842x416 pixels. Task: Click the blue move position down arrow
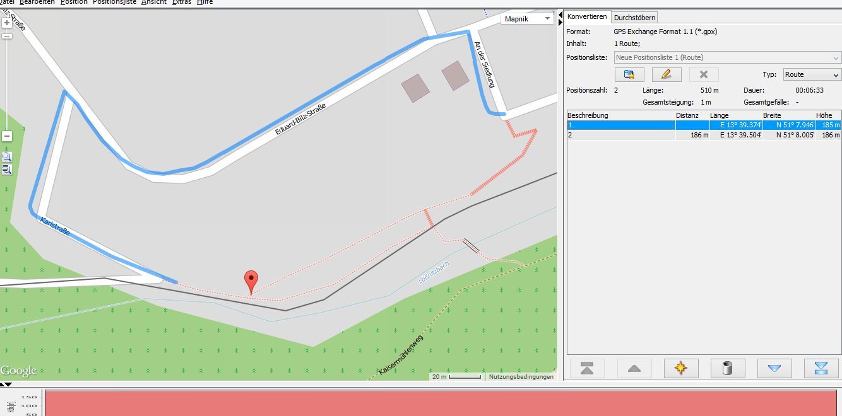click(774, 369)
